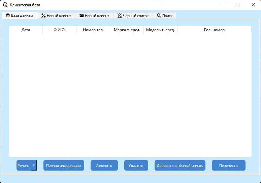This screenshot has width=261, height=183.
Task: Sort by the Ф.И.О. column header
Action: [60, 30]
